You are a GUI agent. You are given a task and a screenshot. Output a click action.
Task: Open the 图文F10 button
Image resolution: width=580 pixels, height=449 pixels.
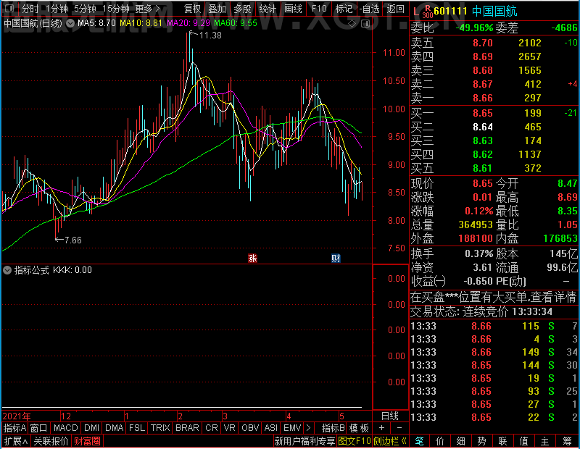355,441
